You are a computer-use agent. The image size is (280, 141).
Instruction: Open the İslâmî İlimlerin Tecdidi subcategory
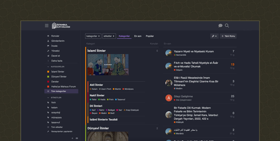point(103,120)
